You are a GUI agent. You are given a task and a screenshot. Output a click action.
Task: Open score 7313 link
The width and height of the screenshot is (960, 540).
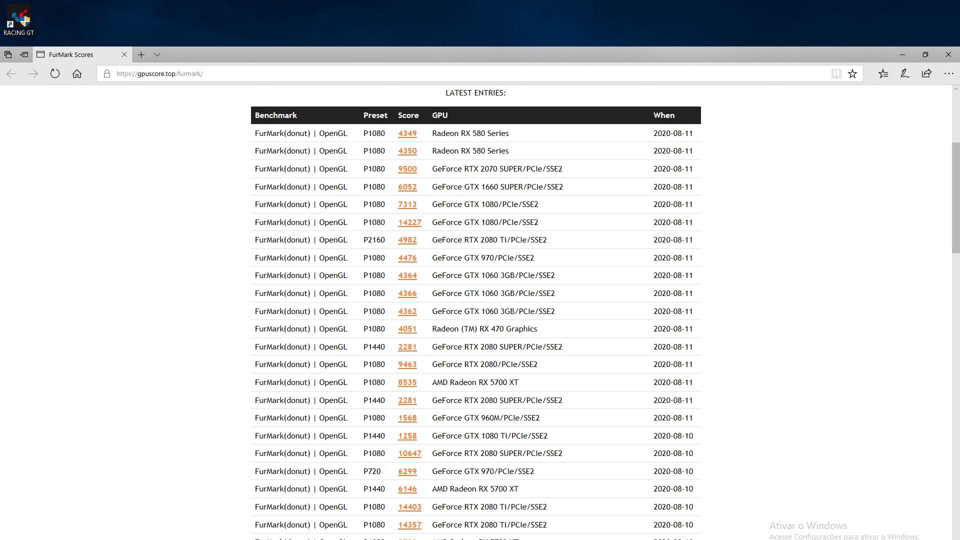tap(407, 204)
